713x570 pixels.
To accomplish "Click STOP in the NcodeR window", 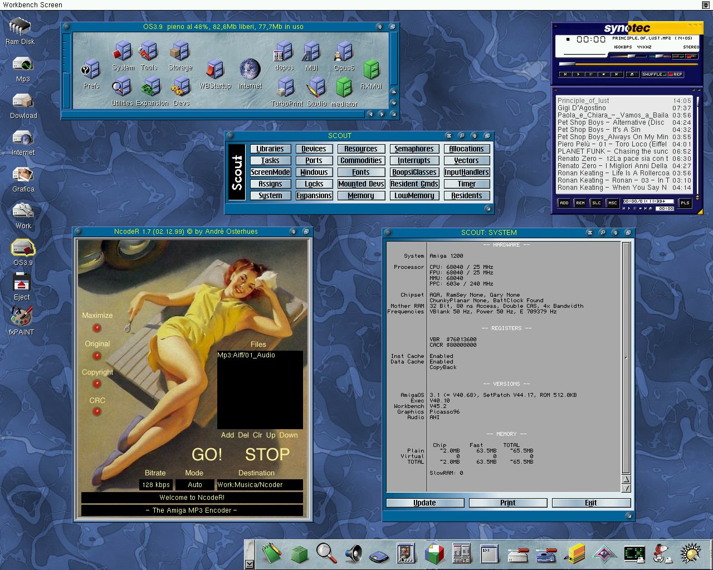I will [267, 454].
